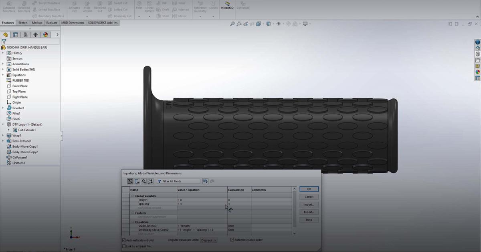This screenshot has width=481, height=252.
Task: Open Apply Scene dropdown arrow
Action: point(300,24)
